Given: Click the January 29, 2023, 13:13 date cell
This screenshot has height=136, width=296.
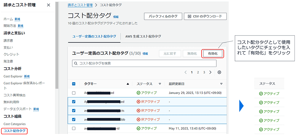Looking at the screenshot, I should point(195,93).
